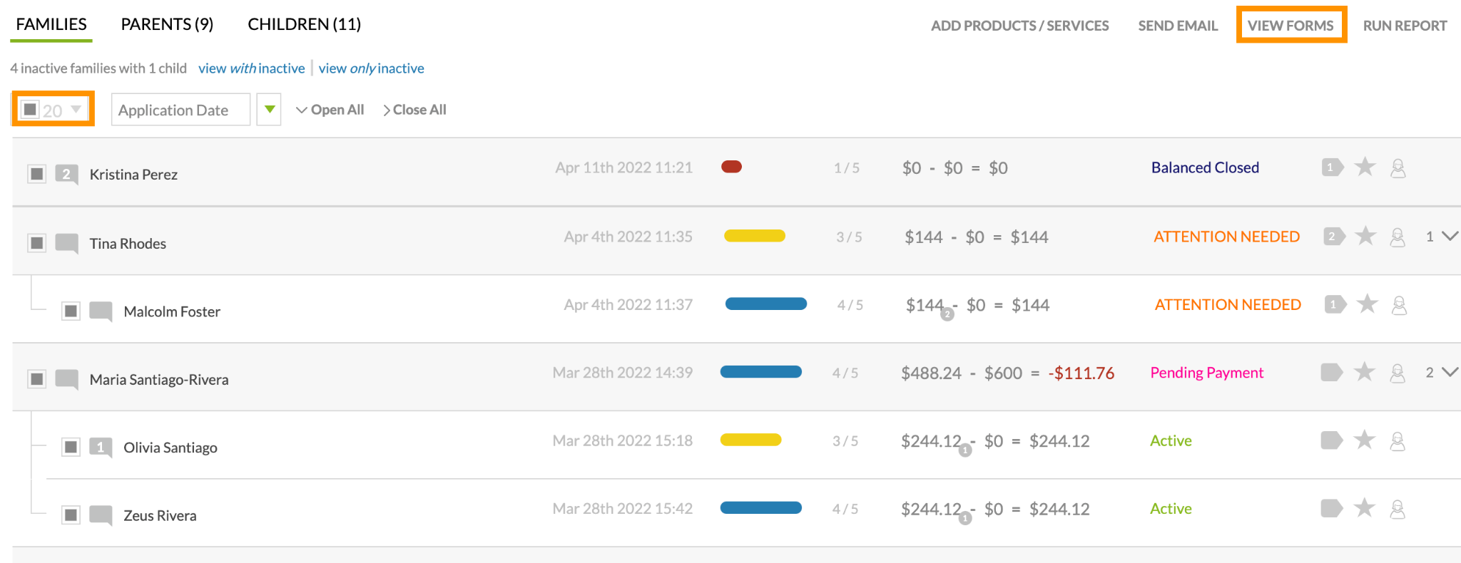Star Malcolm Foster's row
This screenshot has height=563, width=1461.
1367,304
